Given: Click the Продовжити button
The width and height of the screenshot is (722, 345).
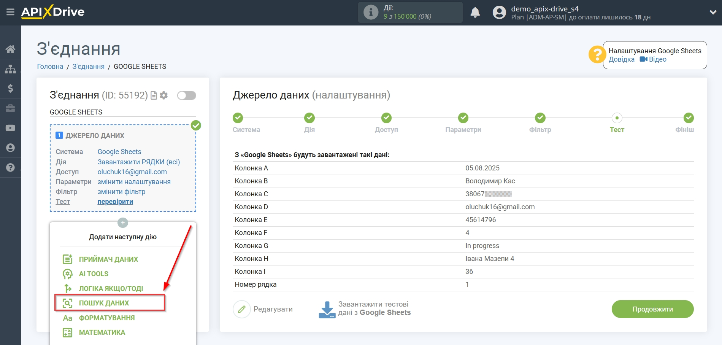Looking at the screenshot, I should [x=652, y=309].
